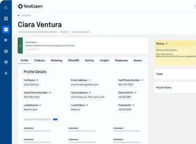Expand the Cell Phone Number dropdown
Screen dimensions: 196x144
[x=142, y=80]
